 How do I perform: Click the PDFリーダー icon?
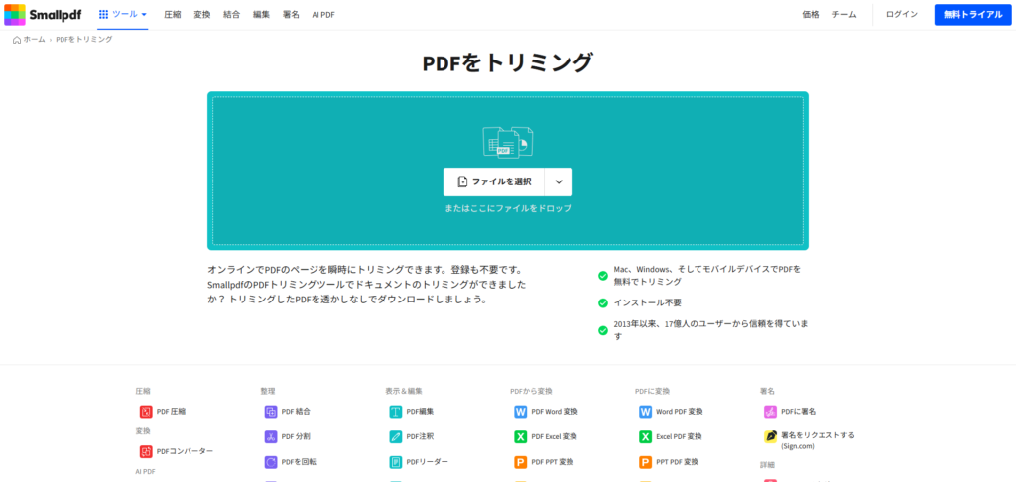(396, 462)
